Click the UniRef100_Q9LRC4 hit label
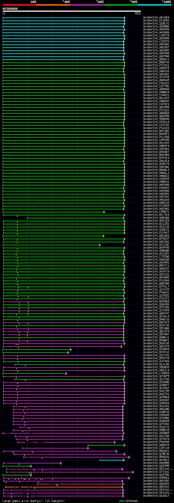Screen dimensions: 174x503 click(x=156, y=161)
